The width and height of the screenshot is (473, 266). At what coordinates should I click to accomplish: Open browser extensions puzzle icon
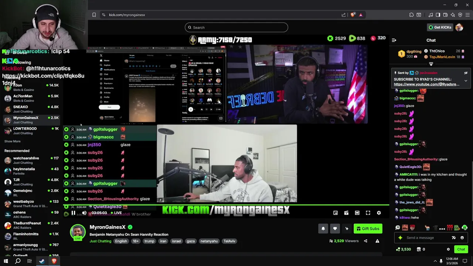[411, 15]
